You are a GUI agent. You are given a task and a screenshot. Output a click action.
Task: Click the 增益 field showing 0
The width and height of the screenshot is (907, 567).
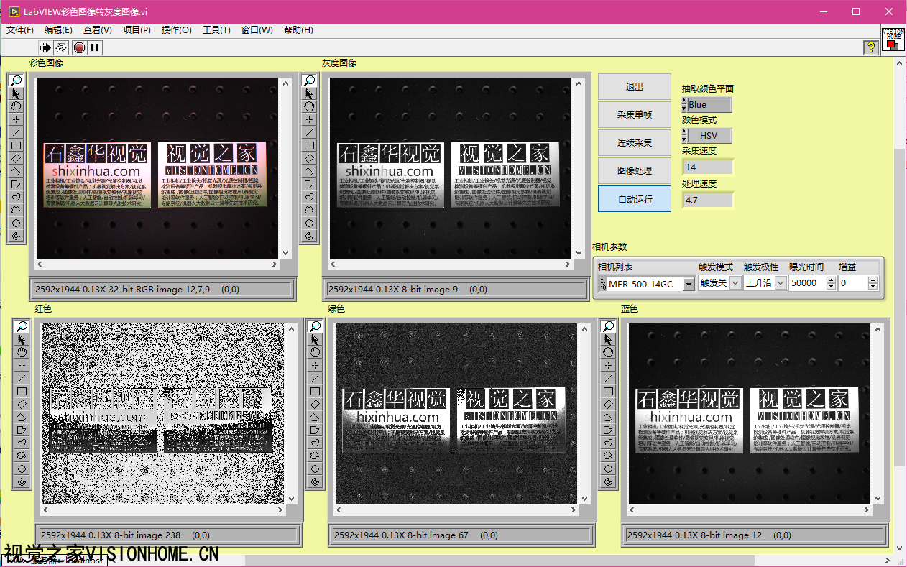click(853, 283)
